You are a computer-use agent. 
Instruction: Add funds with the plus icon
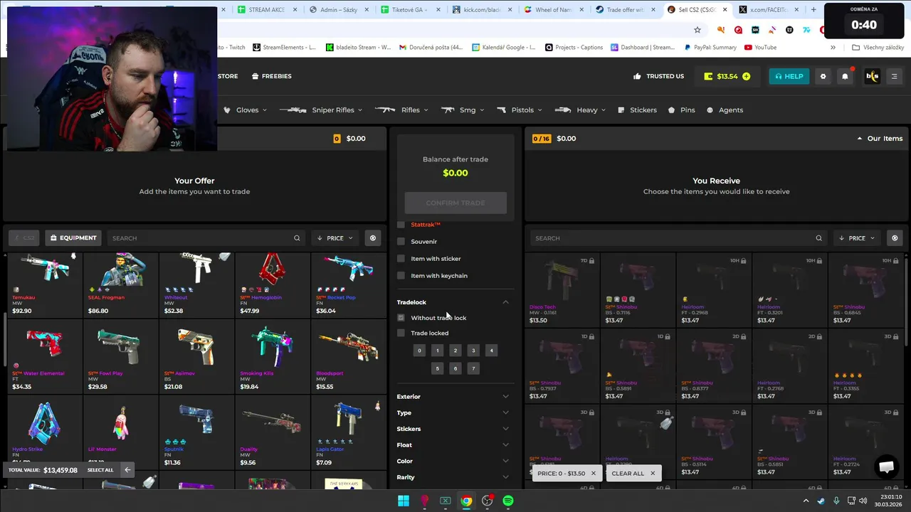746,76
